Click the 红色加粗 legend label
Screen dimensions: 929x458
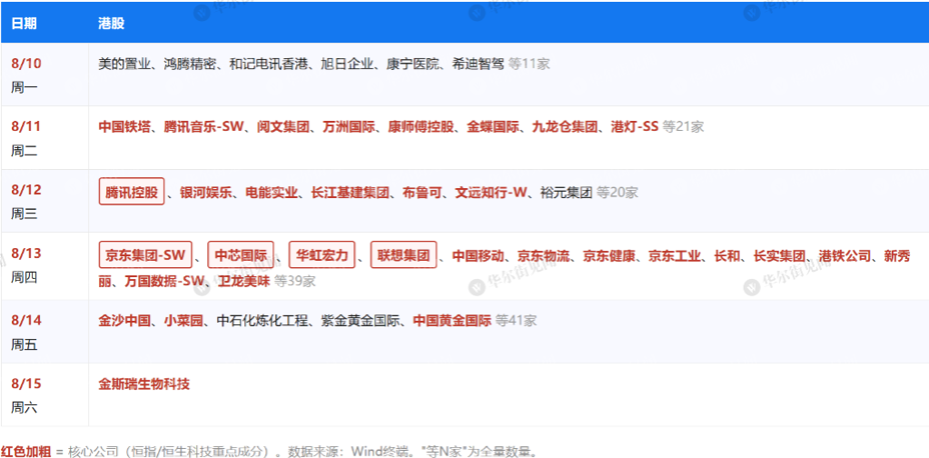(25, 451)
